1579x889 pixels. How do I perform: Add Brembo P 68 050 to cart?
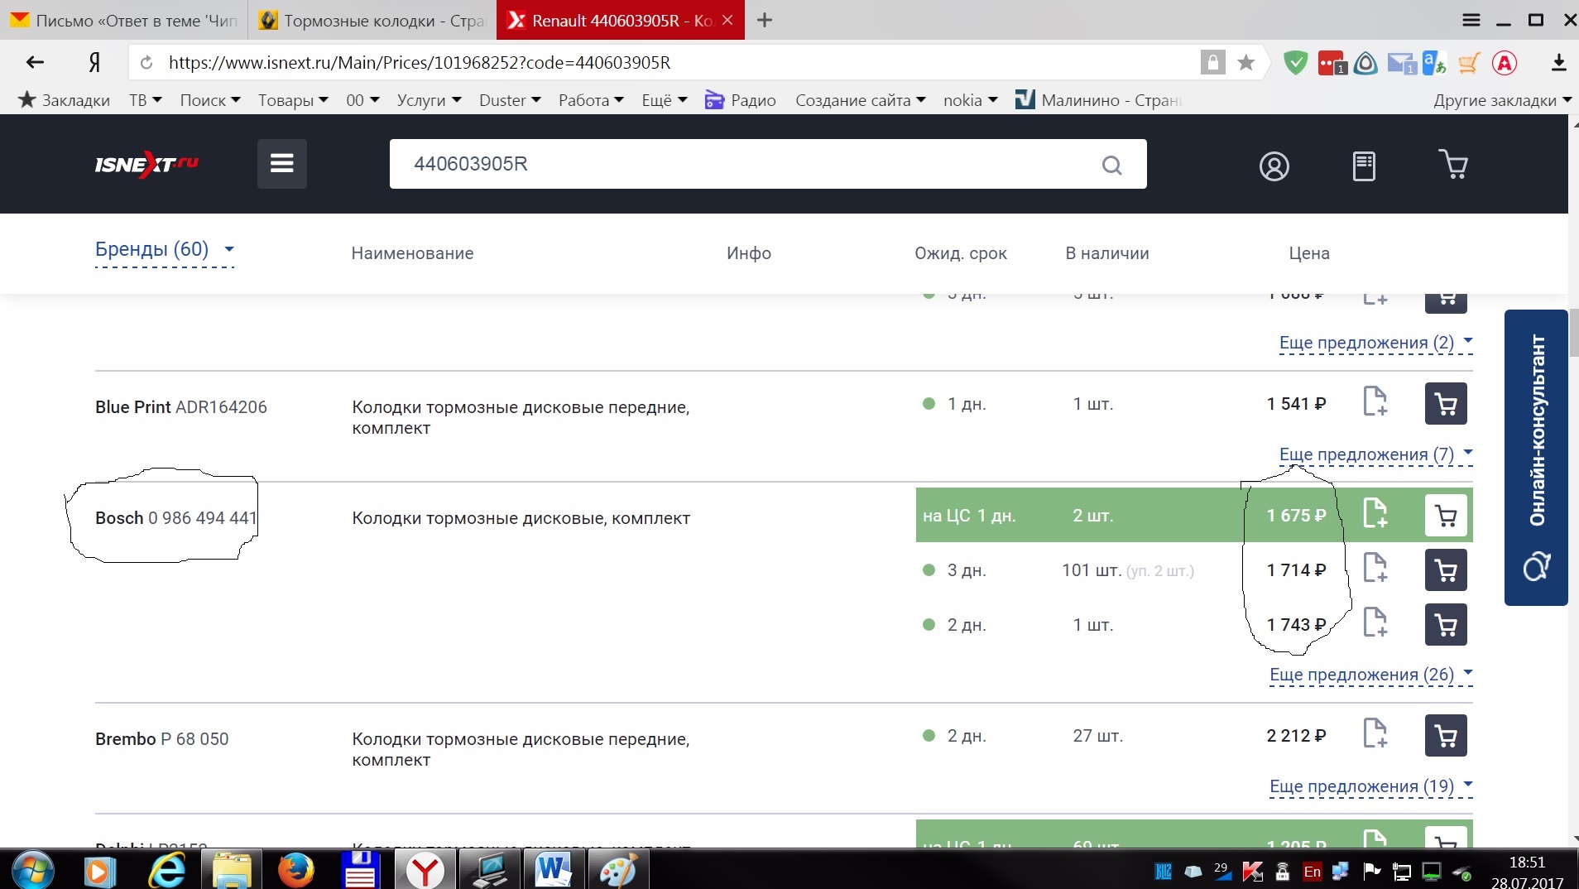[1446, 736]
